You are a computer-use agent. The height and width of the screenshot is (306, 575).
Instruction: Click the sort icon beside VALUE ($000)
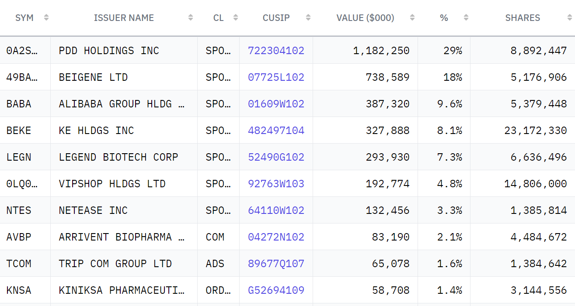(x=412, y=17)
